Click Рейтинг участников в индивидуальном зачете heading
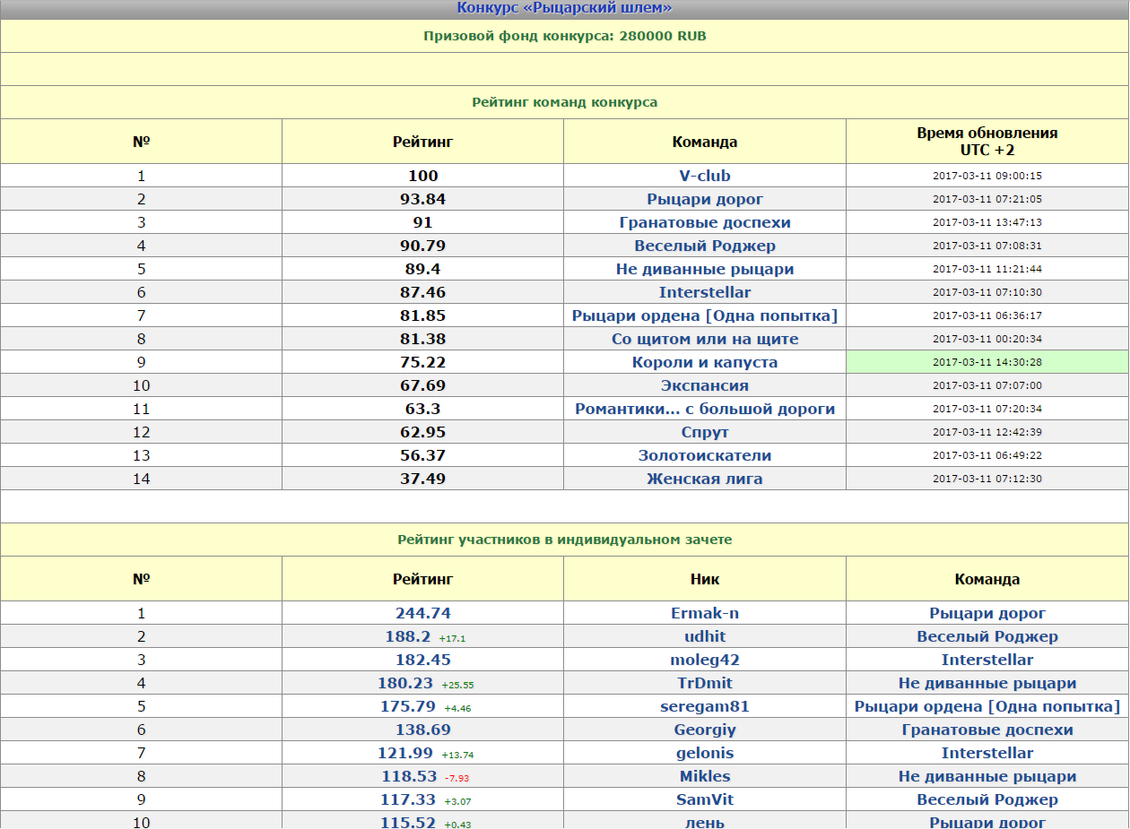 point(565,540)
